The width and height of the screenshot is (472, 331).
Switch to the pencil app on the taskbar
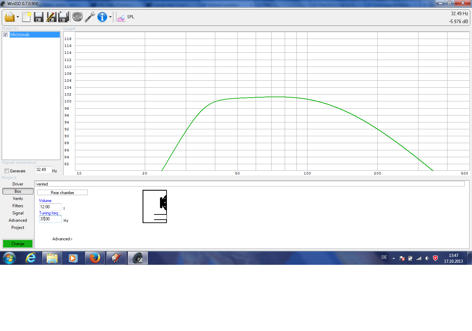[x=116, y=258]
